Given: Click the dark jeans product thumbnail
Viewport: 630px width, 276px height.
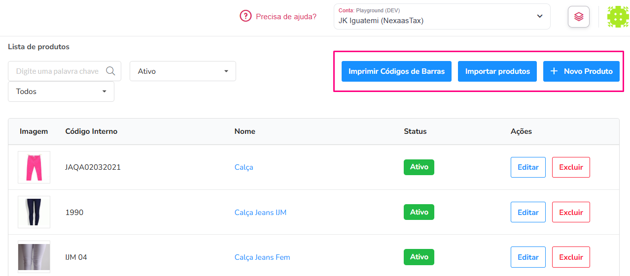Looking at the screenshot, I should click(34, 212).
